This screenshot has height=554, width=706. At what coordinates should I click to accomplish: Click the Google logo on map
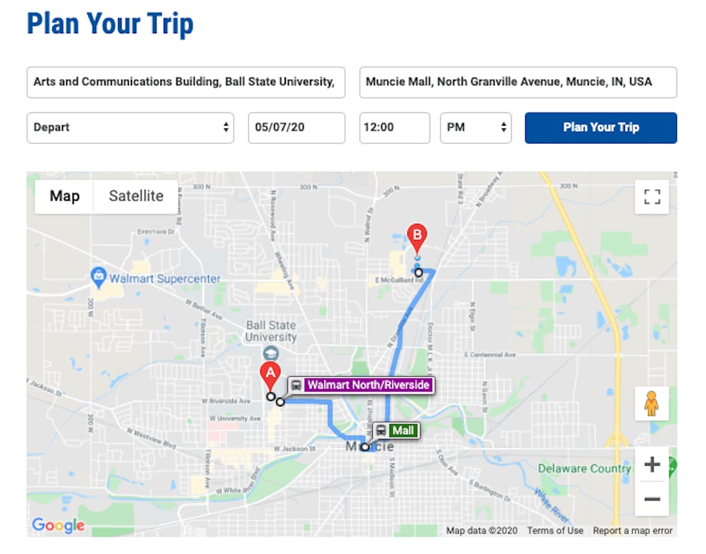(58, 525)
